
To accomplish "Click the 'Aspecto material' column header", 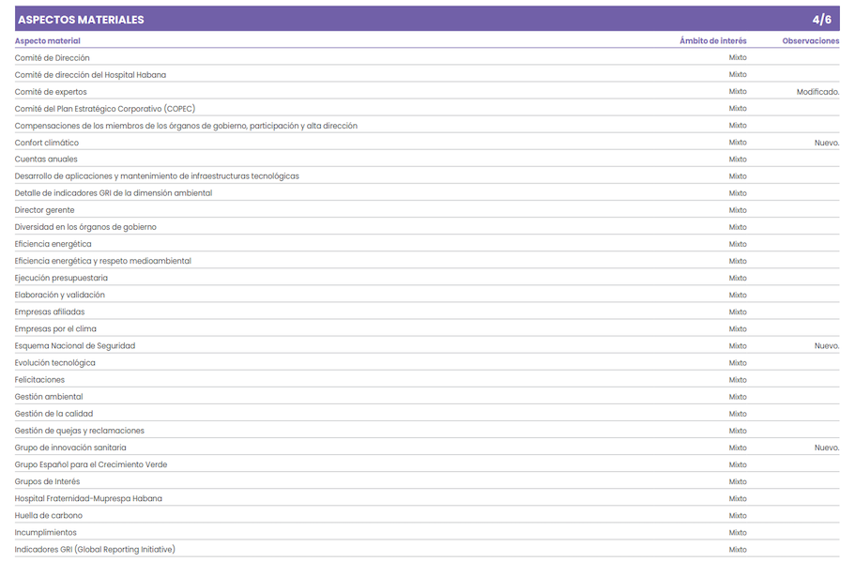I will click(x=48, y=41).
